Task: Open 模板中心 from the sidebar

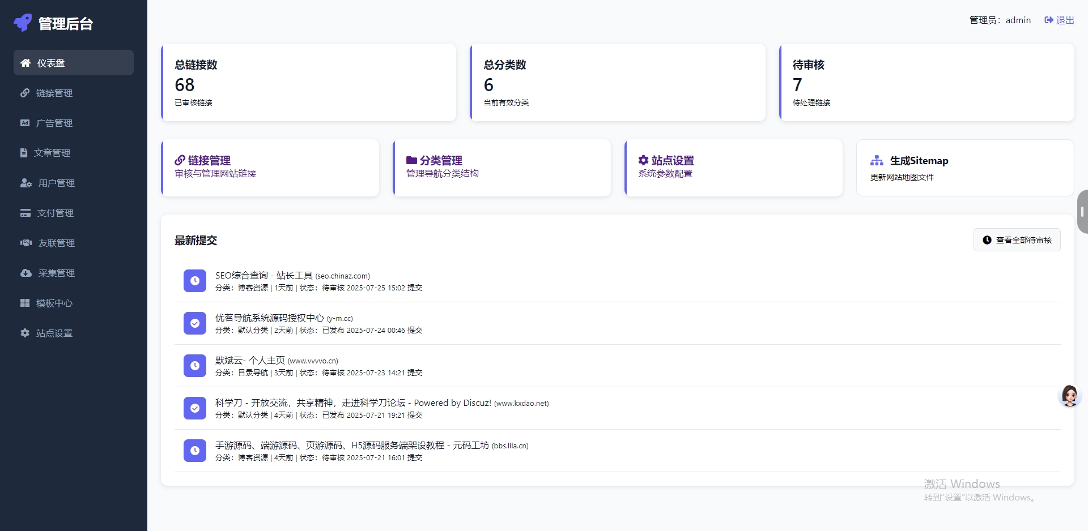Action: point(54,303)
